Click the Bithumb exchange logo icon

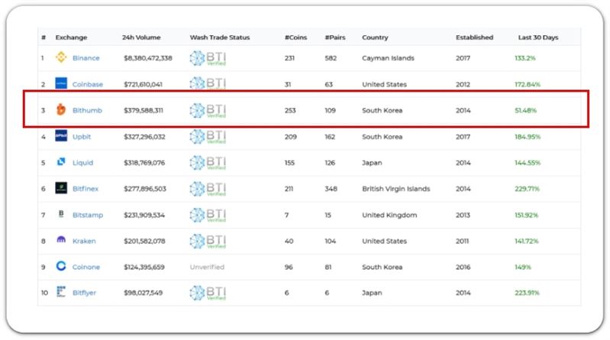[61, 109]
